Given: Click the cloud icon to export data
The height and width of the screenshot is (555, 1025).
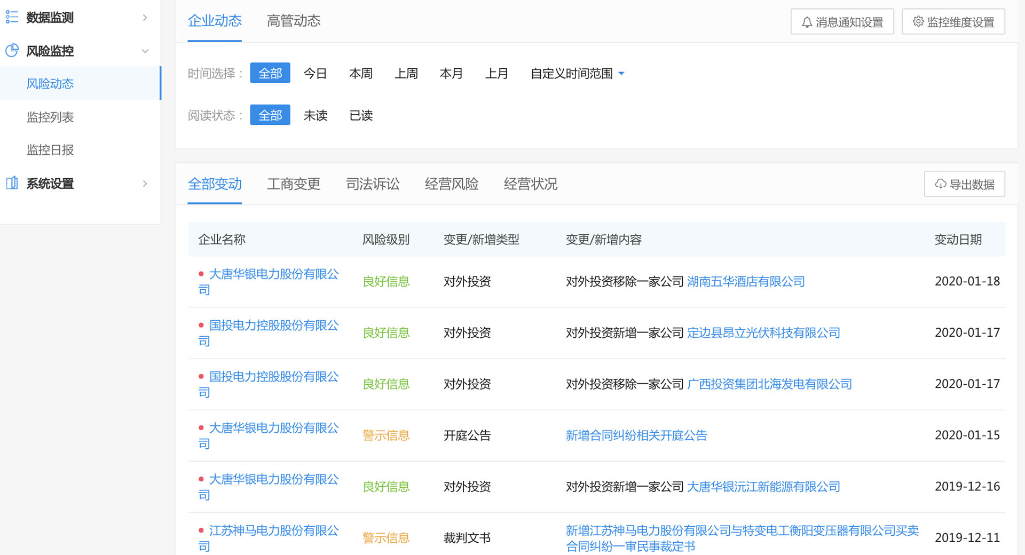Looking at the screenshot, I should (940, 184).
